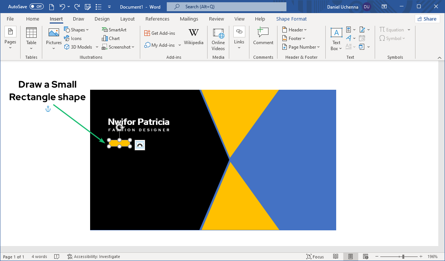Expand the Header dropdown menu

click(x=295, y=30)
